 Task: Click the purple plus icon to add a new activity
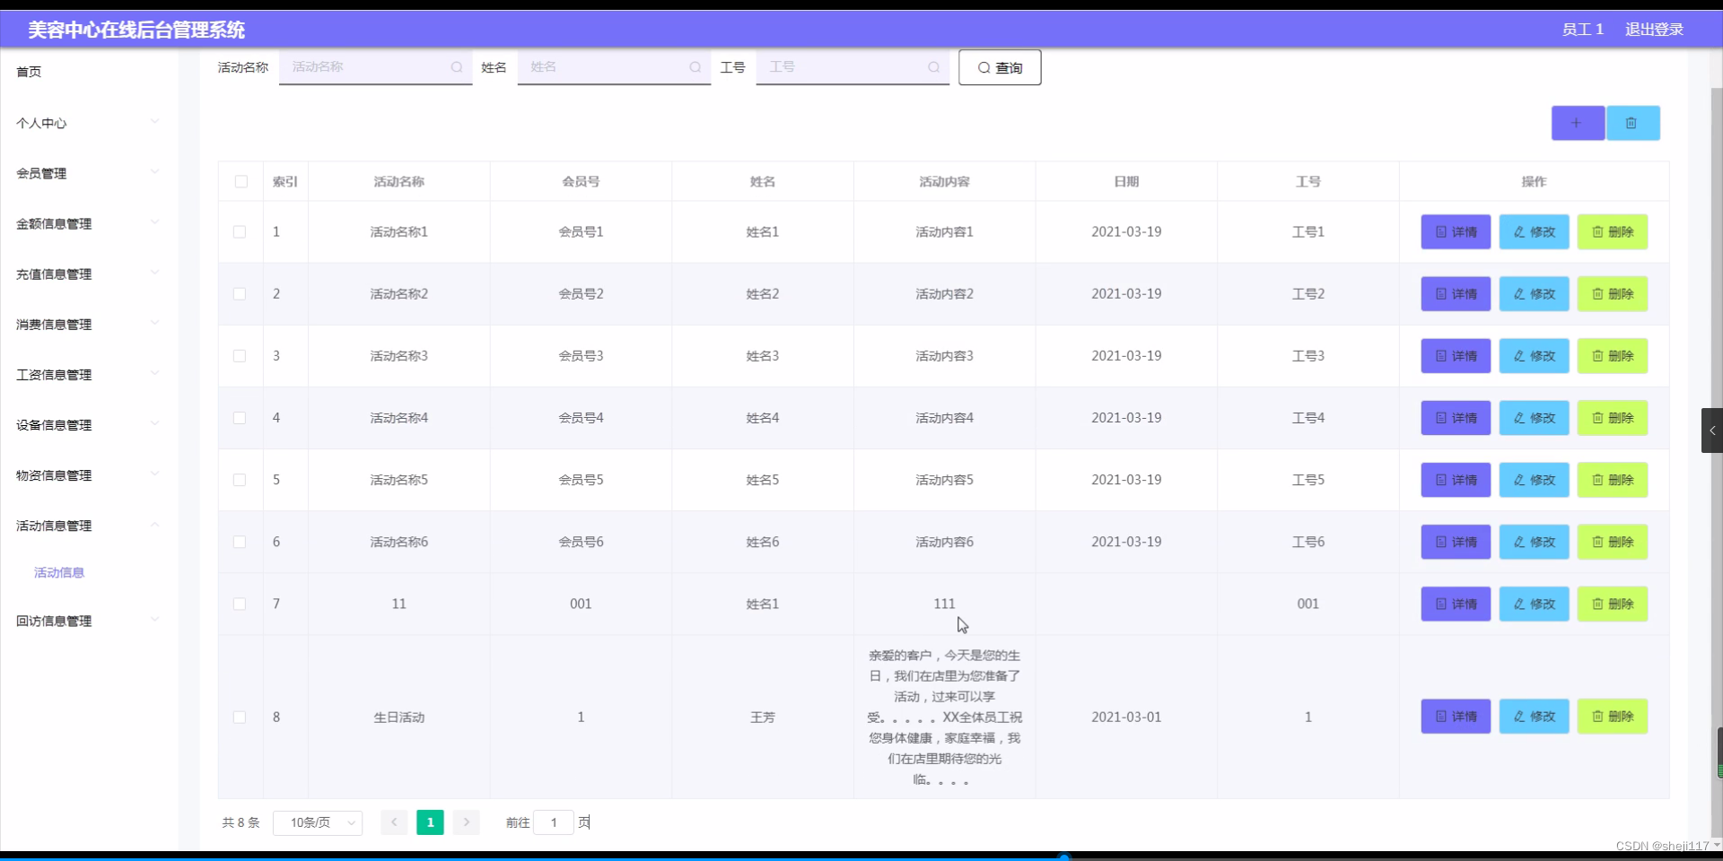click(1577, 123)
